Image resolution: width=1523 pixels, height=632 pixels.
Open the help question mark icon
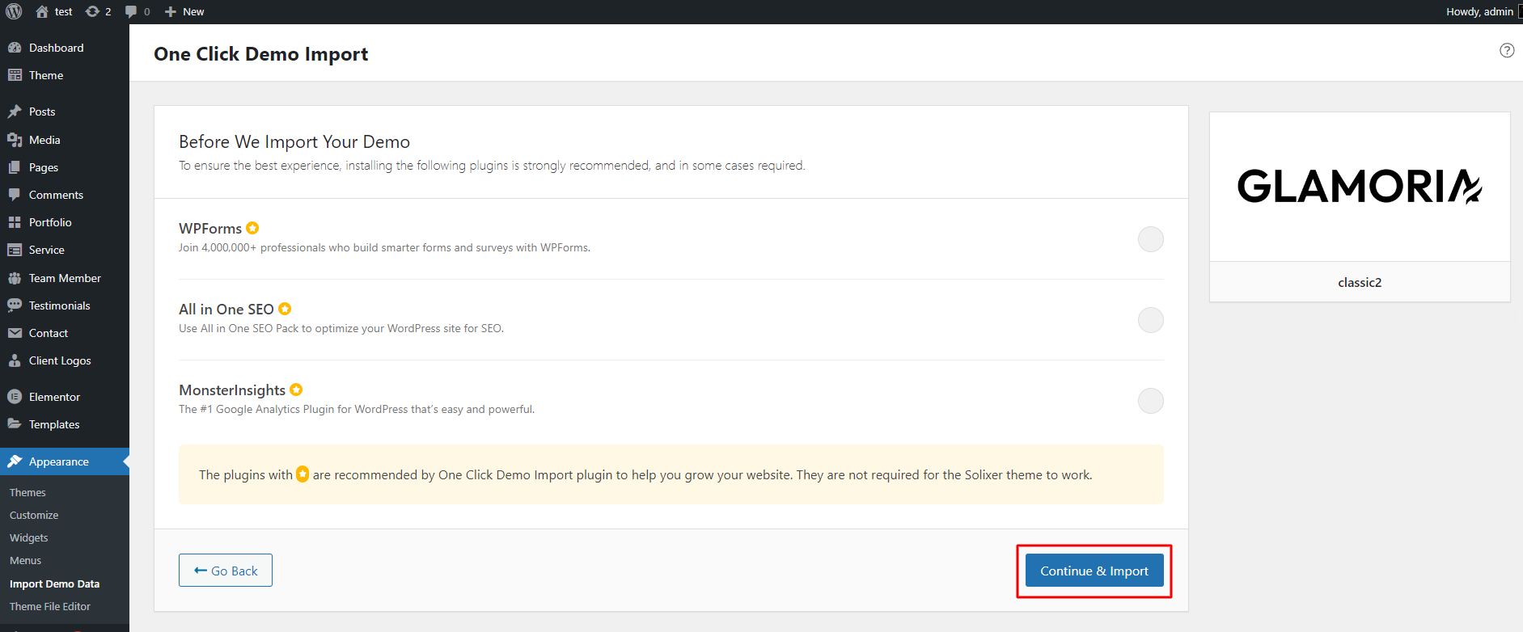[1507, 50]
